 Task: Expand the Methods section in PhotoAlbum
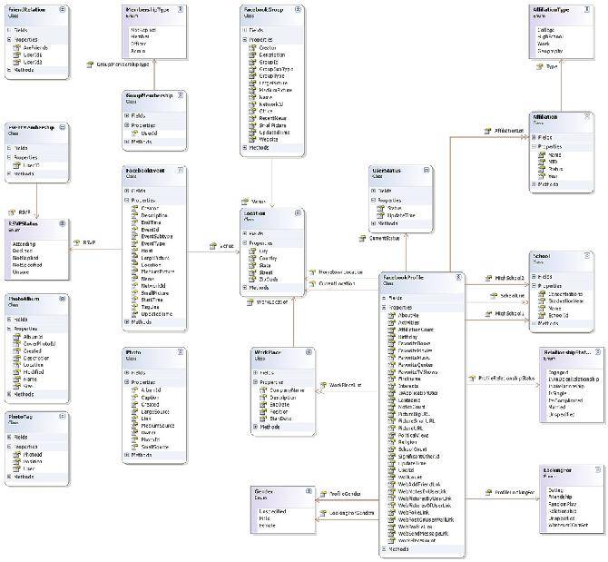click(x=8, y=394)
